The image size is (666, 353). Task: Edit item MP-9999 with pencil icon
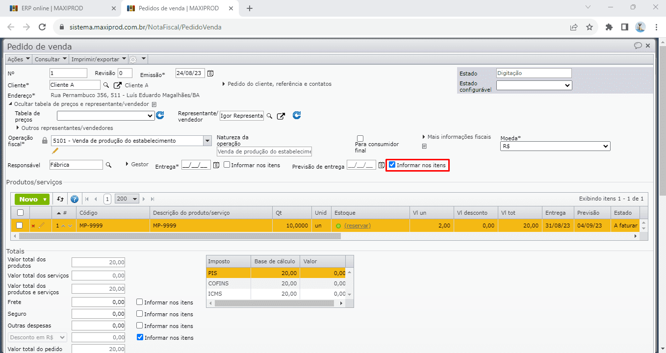(x=41, y=226)
